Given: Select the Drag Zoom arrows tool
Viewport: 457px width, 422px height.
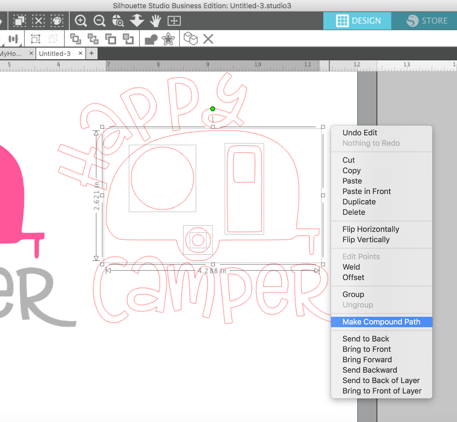Looking at the screenshot, I should (x=137, y=21).
